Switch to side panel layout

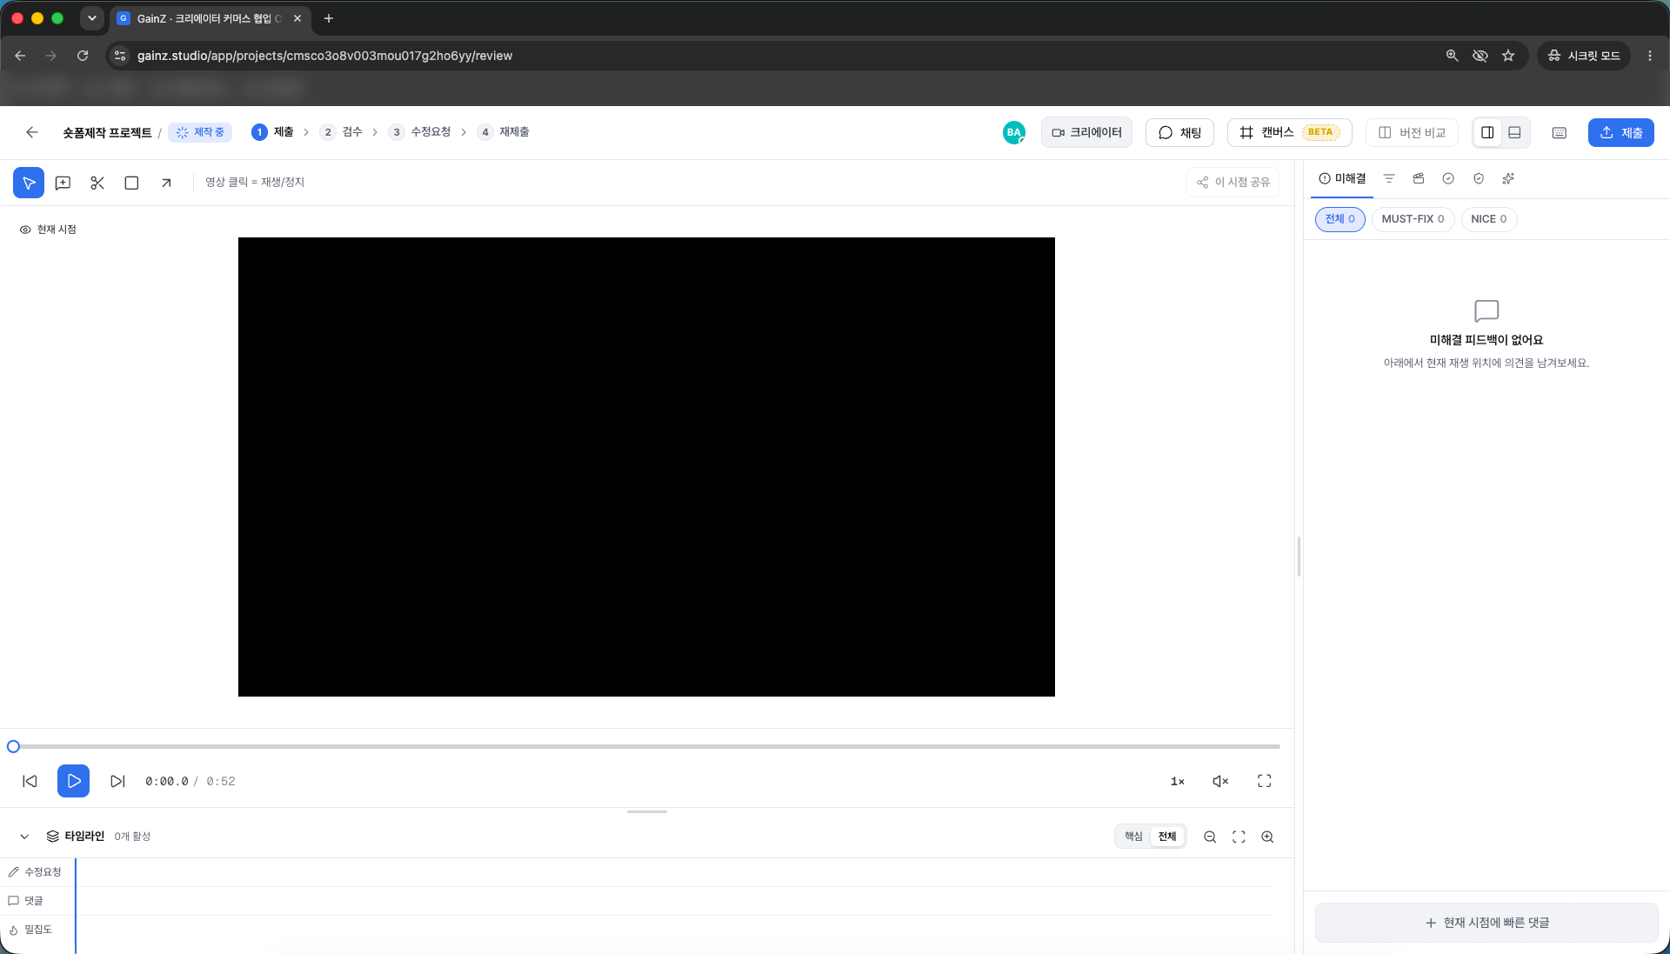coord(1487,132)
